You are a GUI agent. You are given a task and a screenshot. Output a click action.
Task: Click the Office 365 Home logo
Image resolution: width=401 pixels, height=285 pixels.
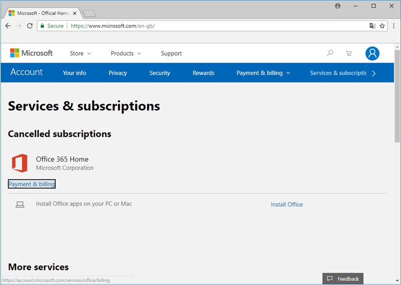[x=20, y=163]
